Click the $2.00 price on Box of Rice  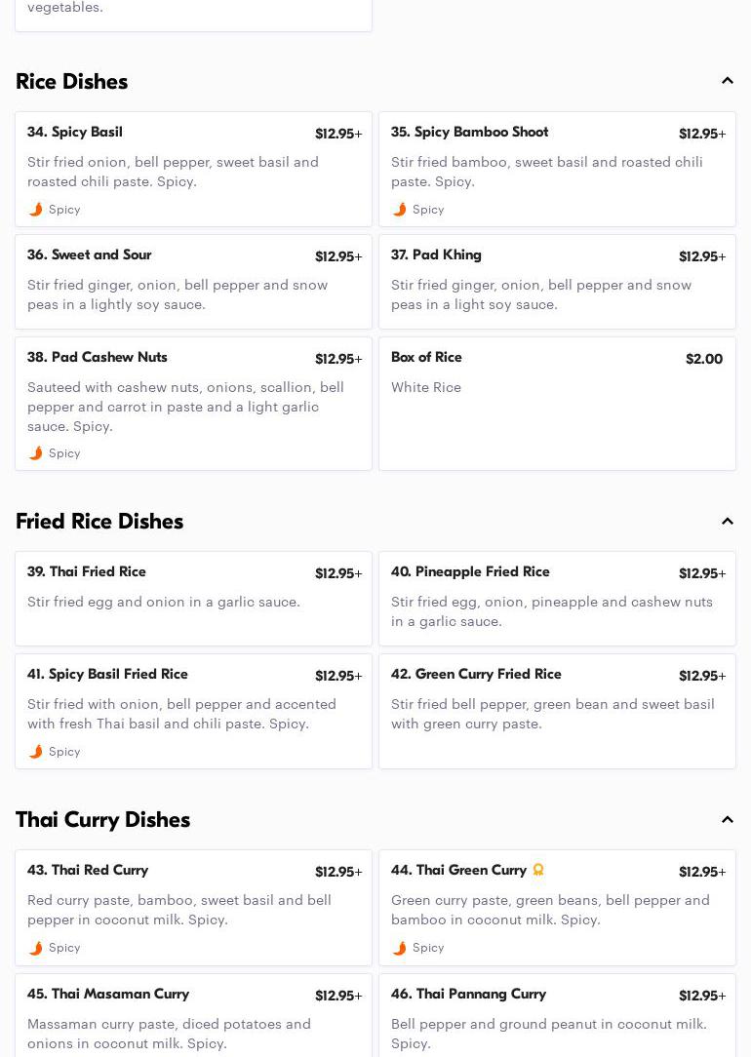pyautogui.click(x=703, y=359)
